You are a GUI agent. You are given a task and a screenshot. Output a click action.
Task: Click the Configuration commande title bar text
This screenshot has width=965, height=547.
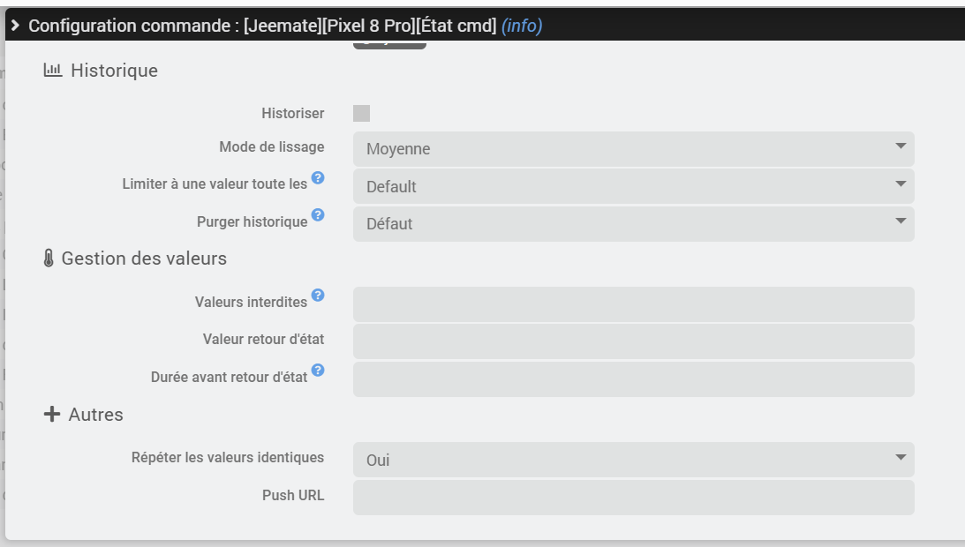point(262,26)
